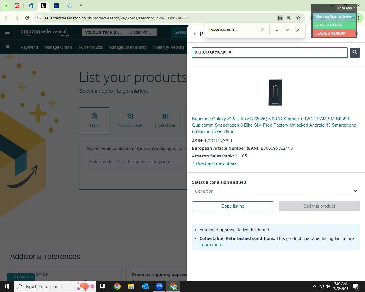The image size is (365, 292).
Task: Switch to the dark blue fourth tab
Action: (x=56, y=6)
